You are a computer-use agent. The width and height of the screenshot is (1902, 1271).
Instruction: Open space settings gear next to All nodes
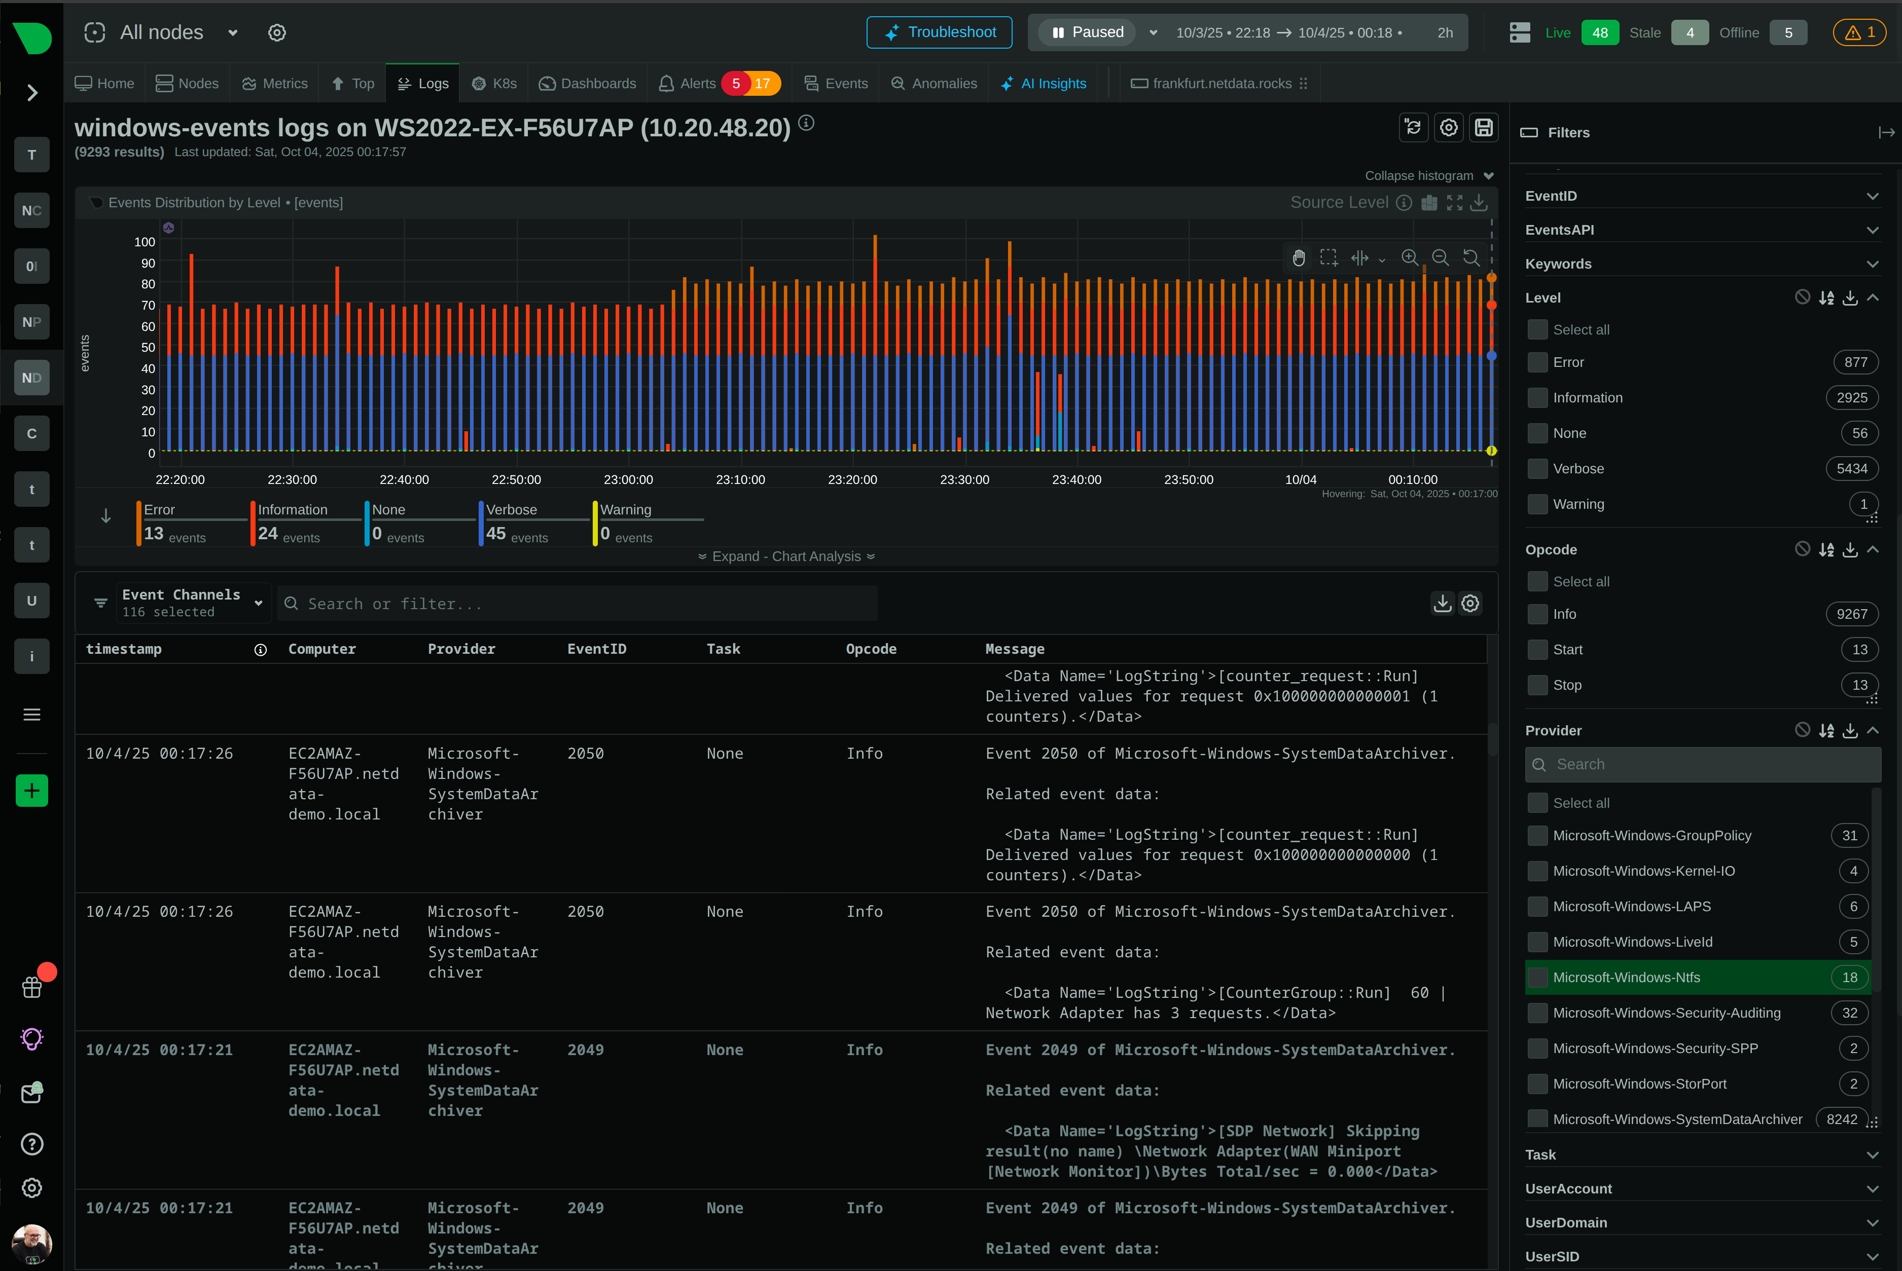click(x=276, y=32)
